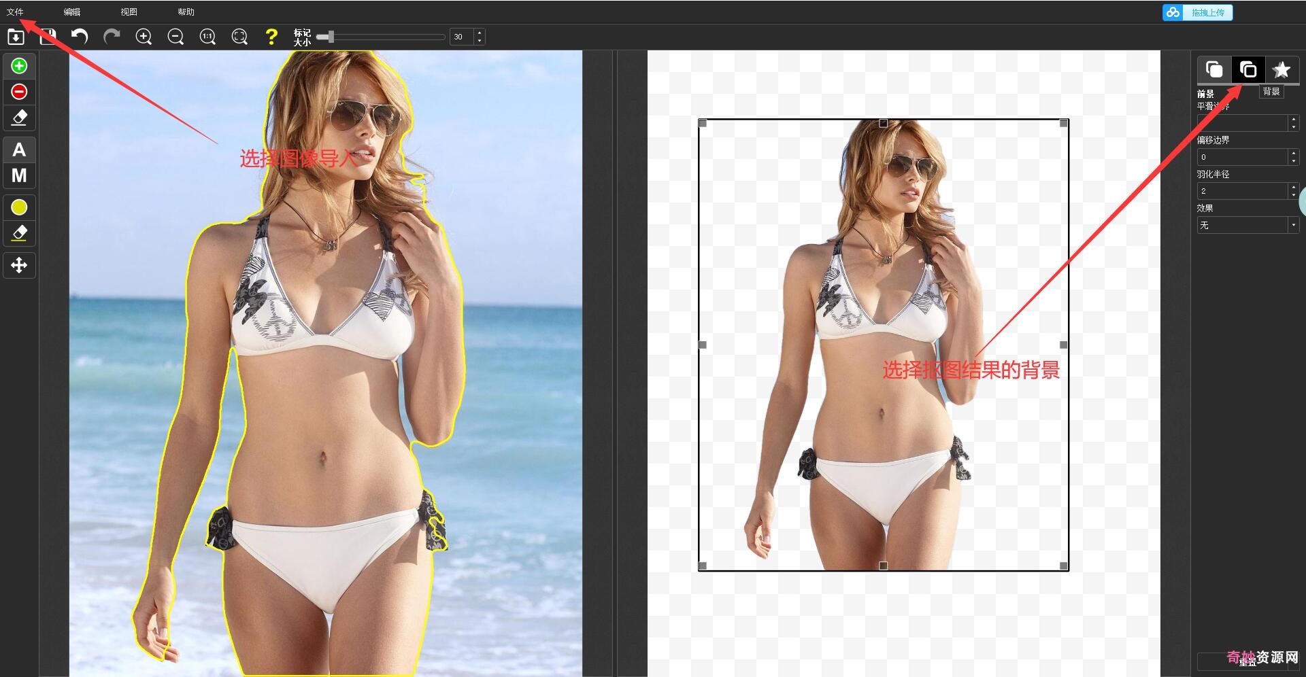Viewport: 1306px width, 677px height.
Task: Switch to the foreground settings tab icon
Action: pos(1214,69)
